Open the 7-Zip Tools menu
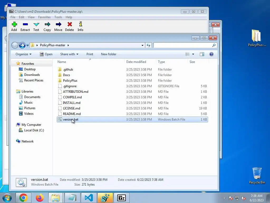 [x=58, y=17]
